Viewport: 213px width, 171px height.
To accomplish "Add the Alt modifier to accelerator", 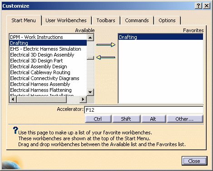I will coord(153,119).
